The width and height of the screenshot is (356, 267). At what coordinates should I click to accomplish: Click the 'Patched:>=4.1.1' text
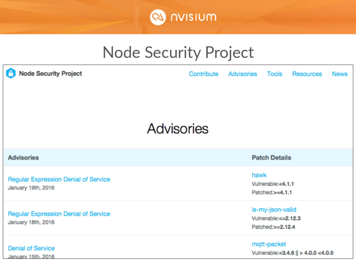coord(272,193)
